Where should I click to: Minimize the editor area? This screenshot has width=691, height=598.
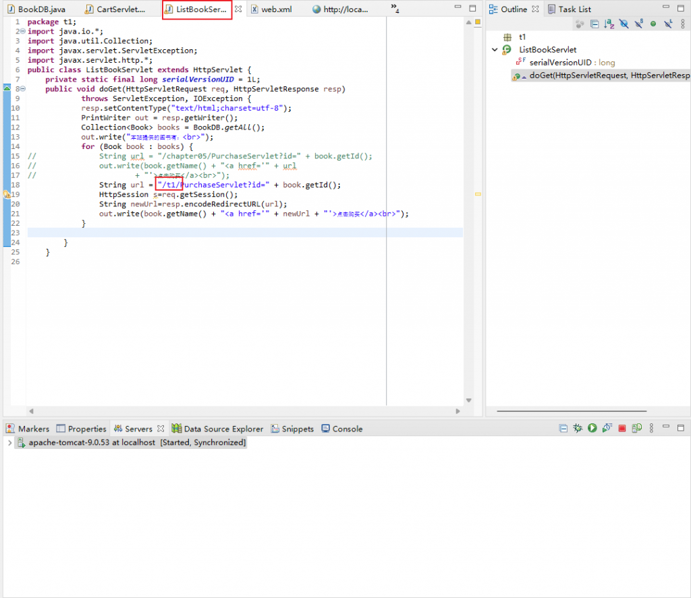pyautogui.click(x=458, y=7)
